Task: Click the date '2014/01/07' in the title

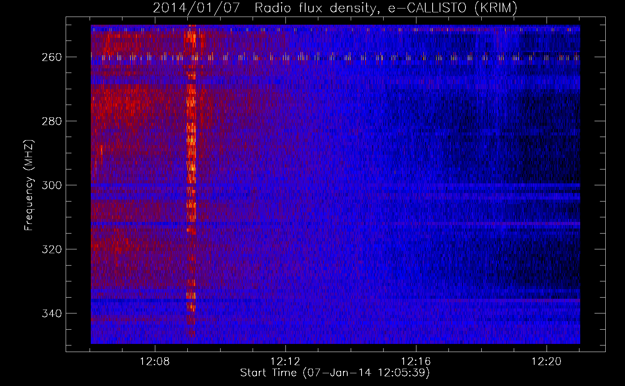Action: click(197, 8)
